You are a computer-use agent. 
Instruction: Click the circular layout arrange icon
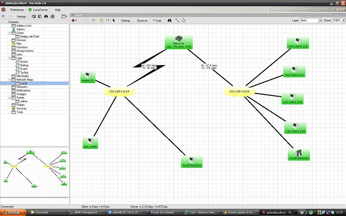184,21
